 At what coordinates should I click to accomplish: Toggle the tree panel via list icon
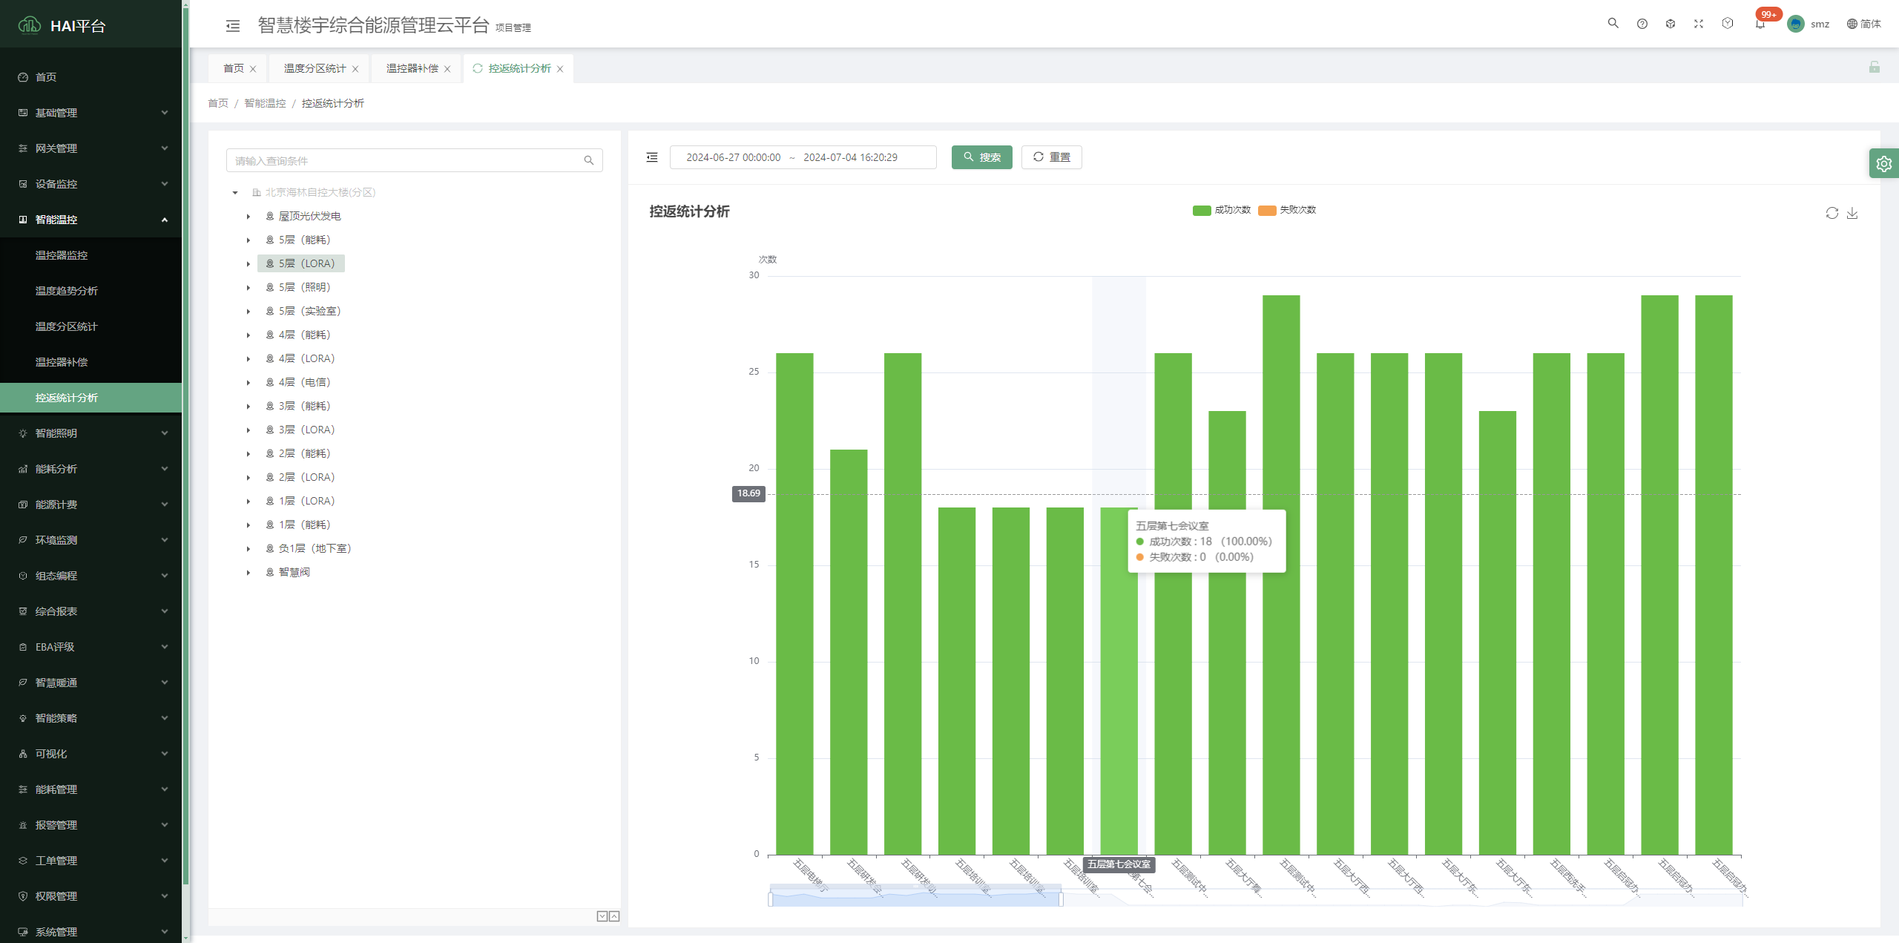652,157
